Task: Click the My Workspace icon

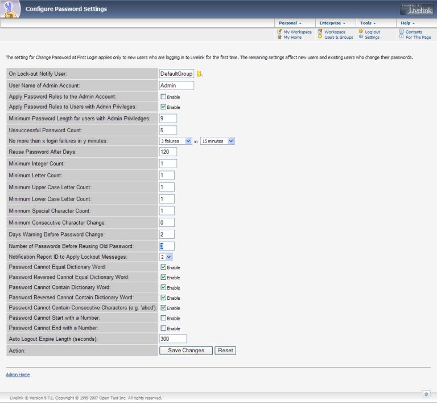Action: (x=279, y=32)
